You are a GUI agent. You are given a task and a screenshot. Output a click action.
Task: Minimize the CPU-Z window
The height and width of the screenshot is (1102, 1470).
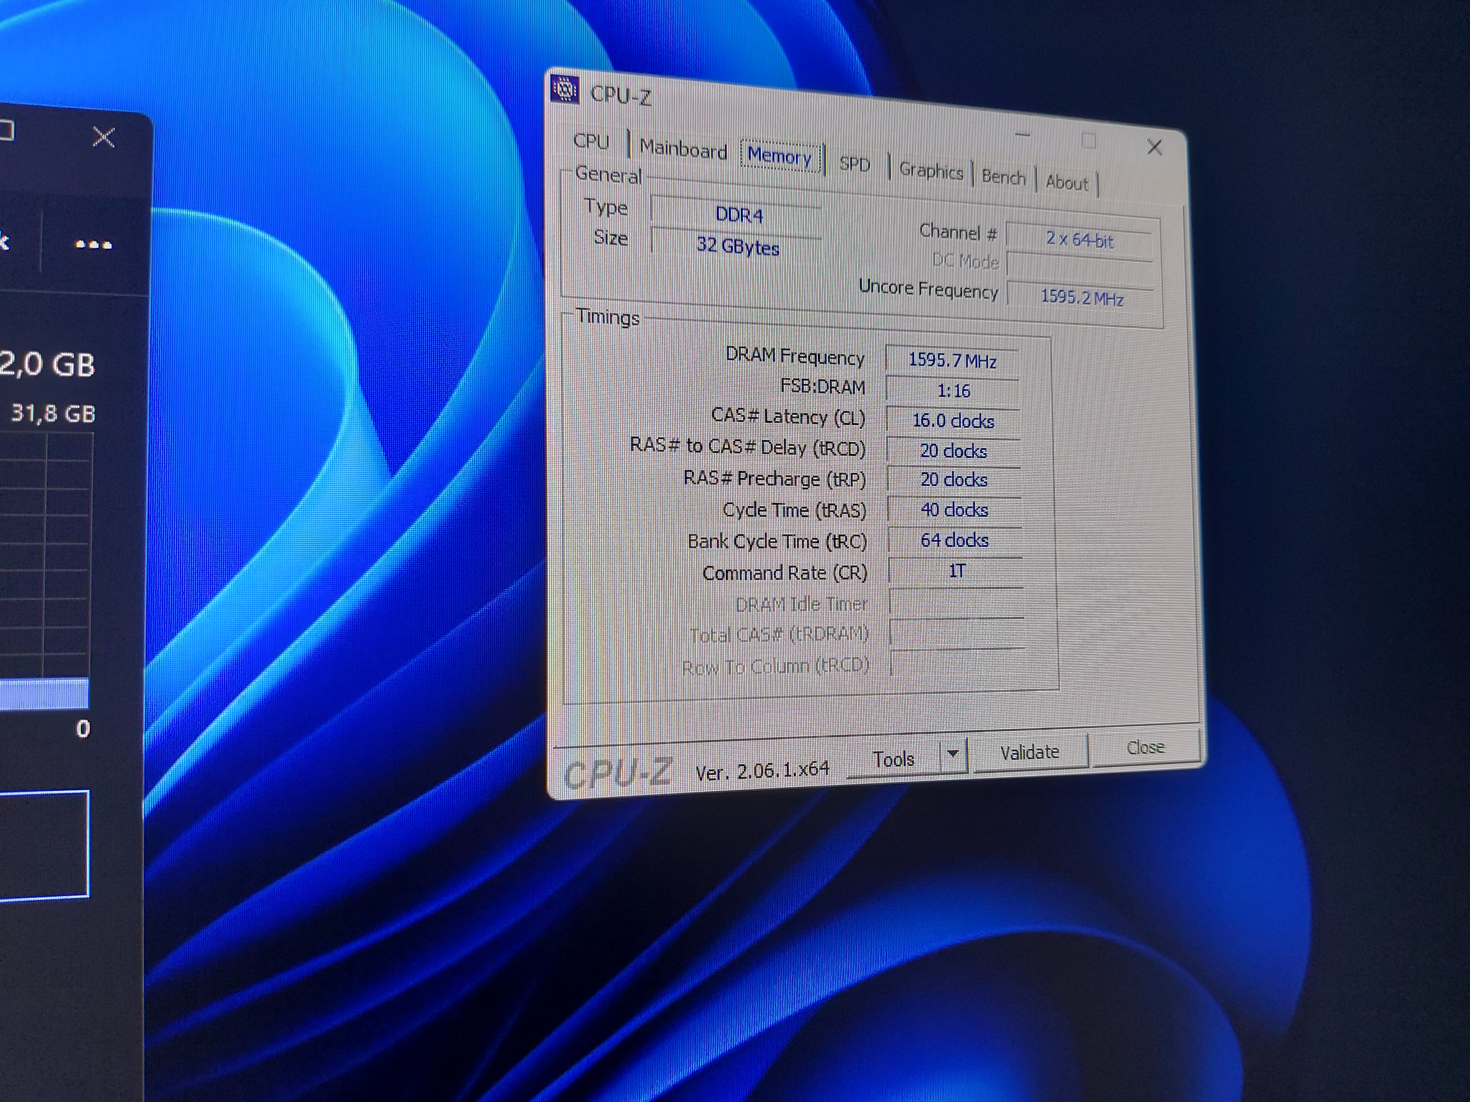pos(1023,135)
